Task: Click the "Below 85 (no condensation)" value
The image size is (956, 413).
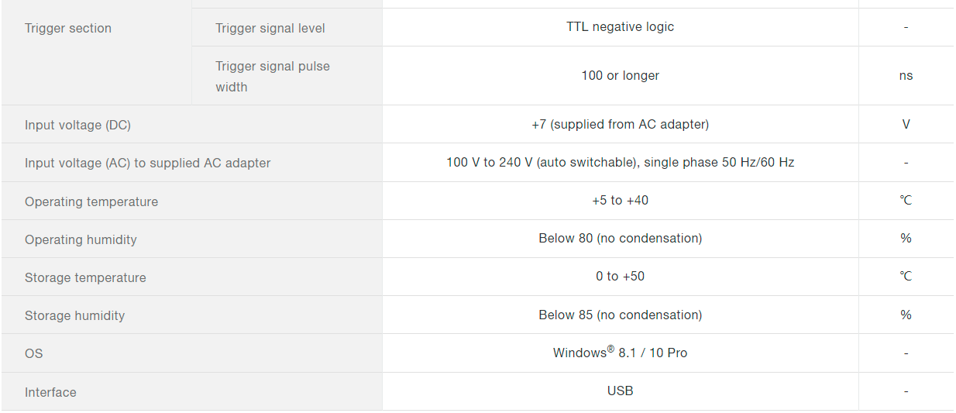Action: coord(620,315)
